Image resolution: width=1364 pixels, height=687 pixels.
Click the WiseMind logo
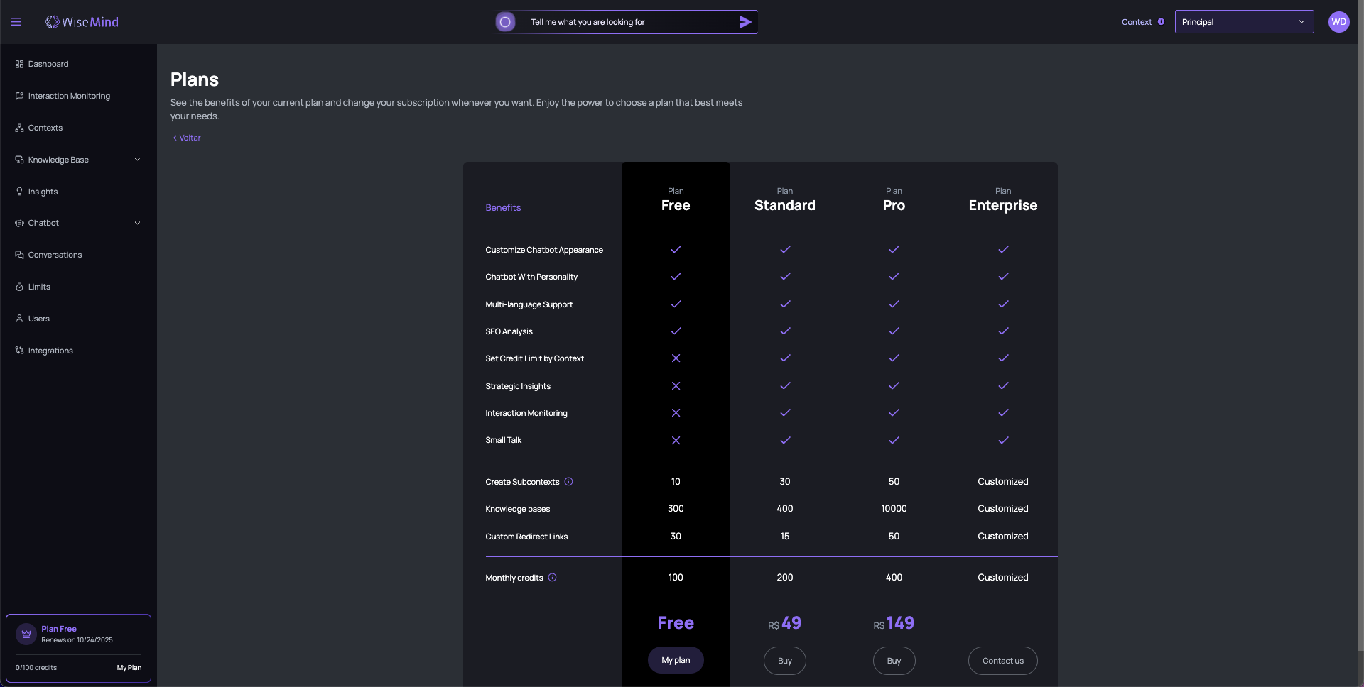[82, 22]
